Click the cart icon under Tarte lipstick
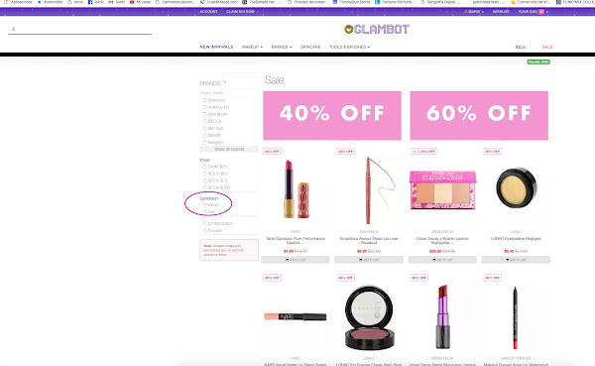This screenshot has width=595, height=366. click(288, 260)
